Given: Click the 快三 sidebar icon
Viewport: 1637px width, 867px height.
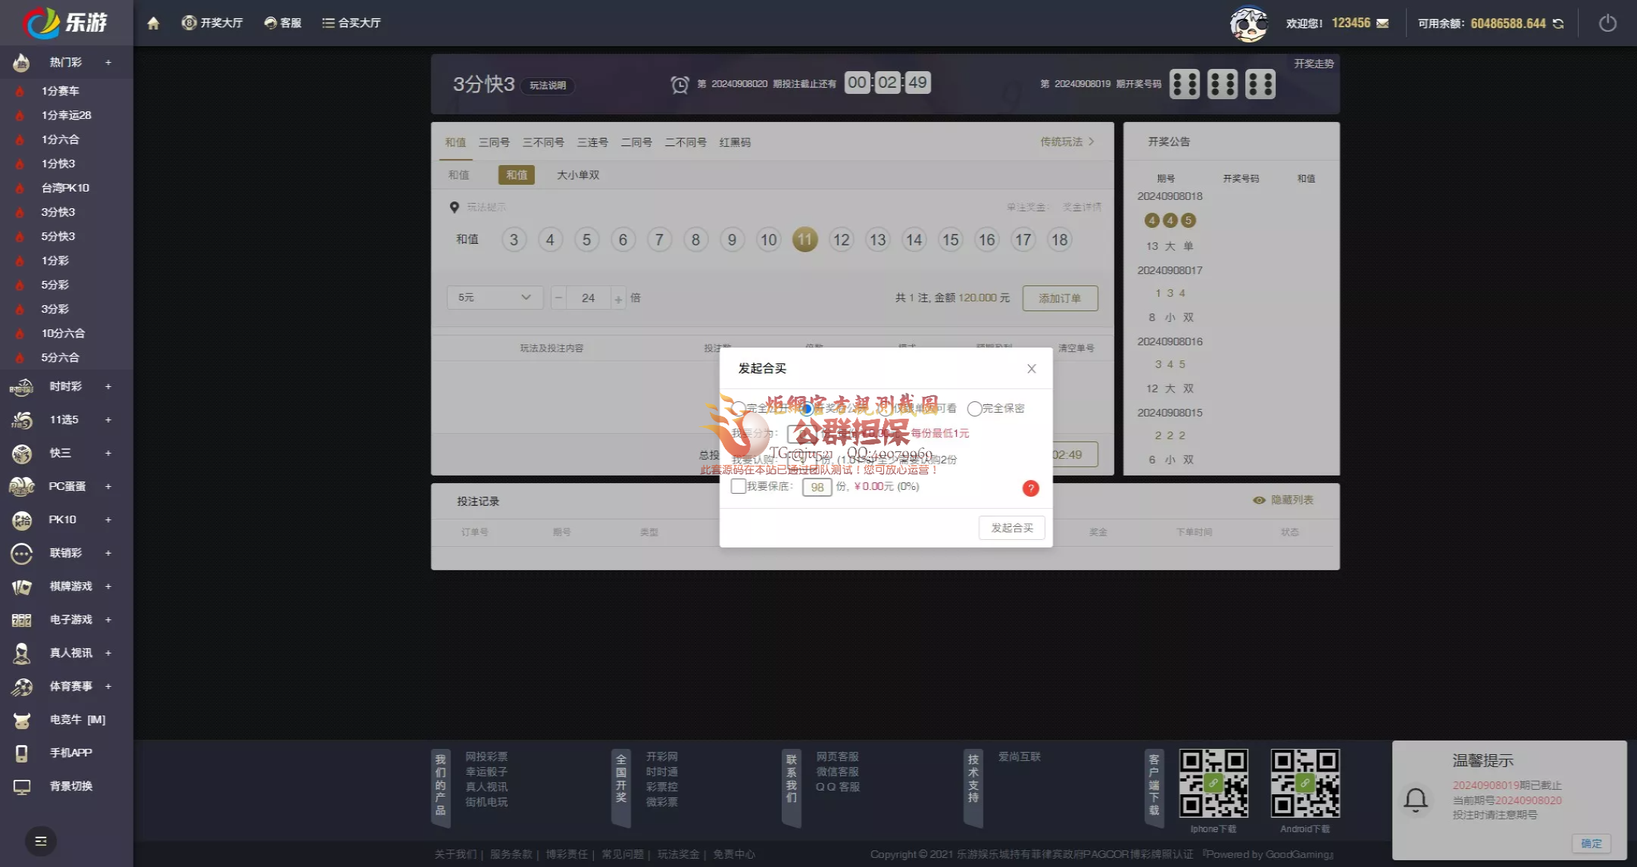Looking at the screenshot, I should click(21, 453).
